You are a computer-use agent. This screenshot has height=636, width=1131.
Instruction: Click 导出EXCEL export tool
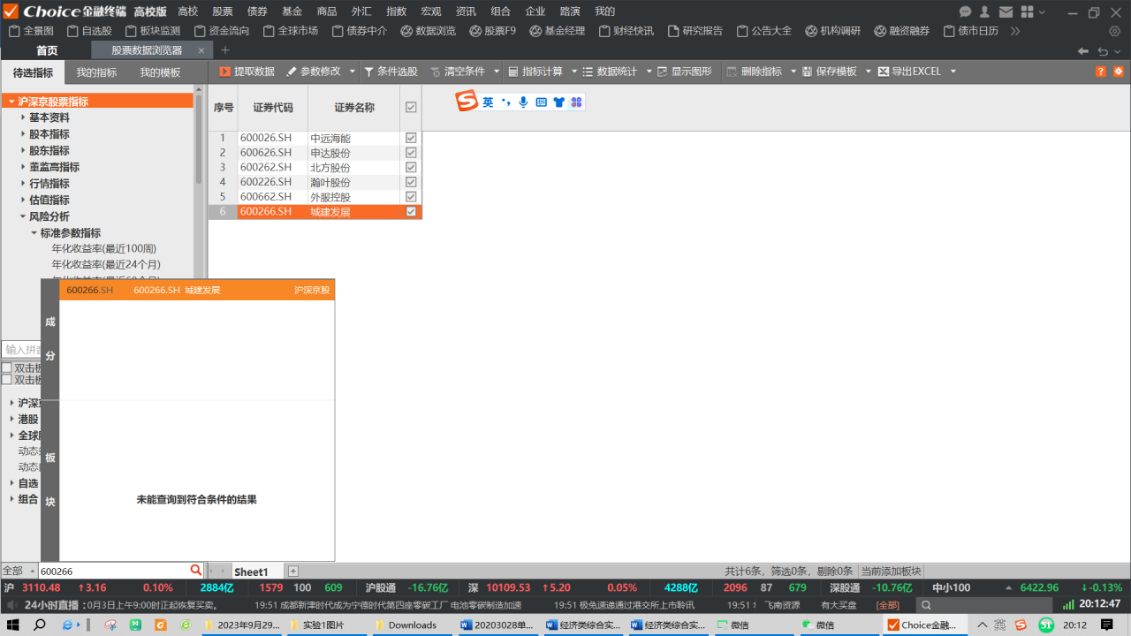tap(910, 72)
